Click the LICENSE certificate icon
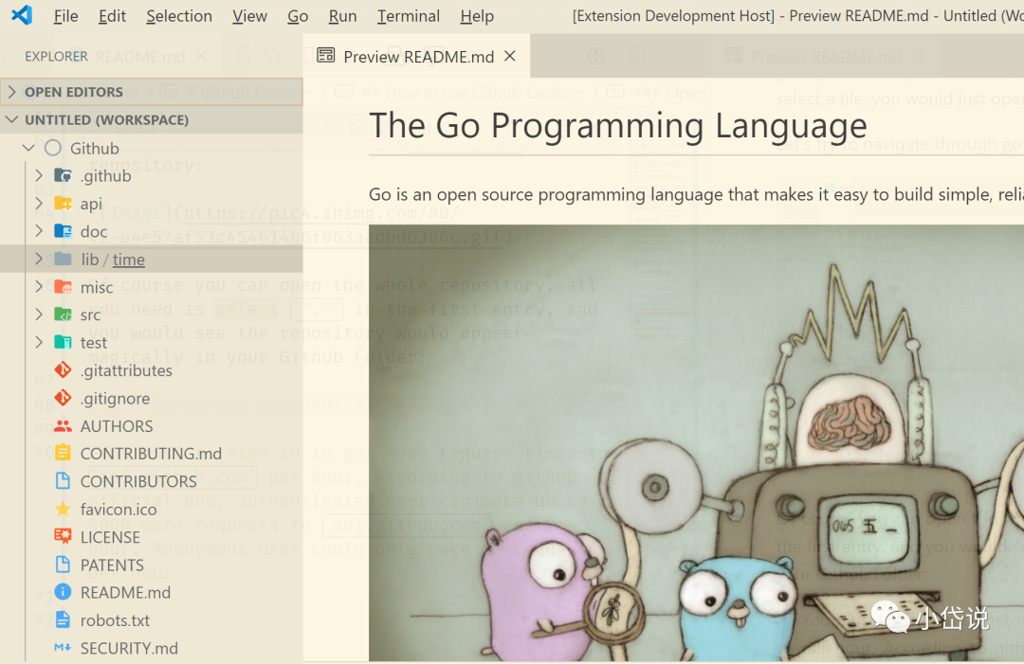Viewport: 1024px width, 664px height. (x=63, y=537)
